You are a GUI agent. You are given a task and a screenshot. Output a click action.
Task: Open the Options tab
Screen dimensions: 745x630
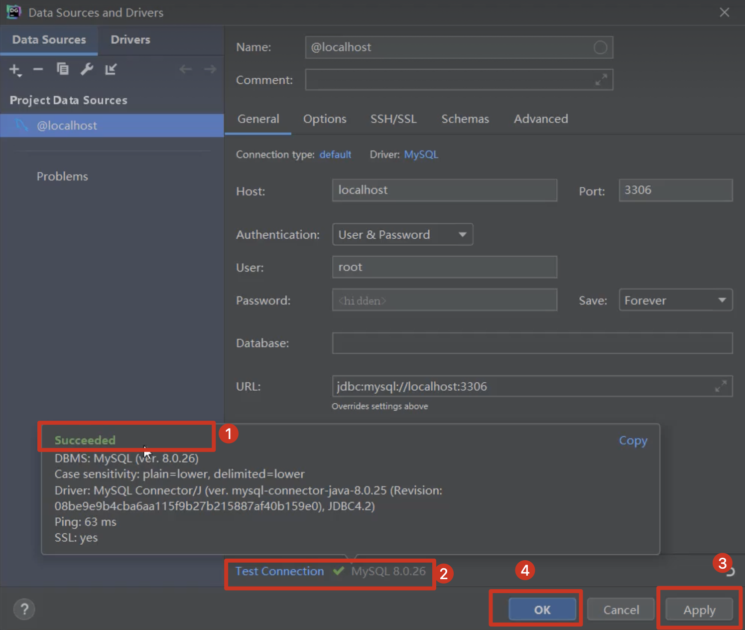coord(325,119)
